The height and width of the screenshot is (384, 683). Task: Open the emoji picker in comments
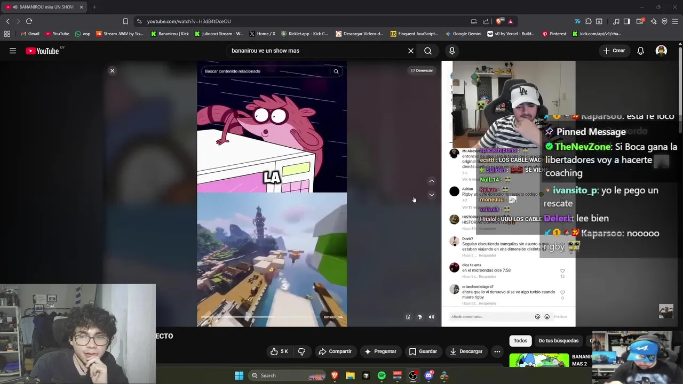547,317
